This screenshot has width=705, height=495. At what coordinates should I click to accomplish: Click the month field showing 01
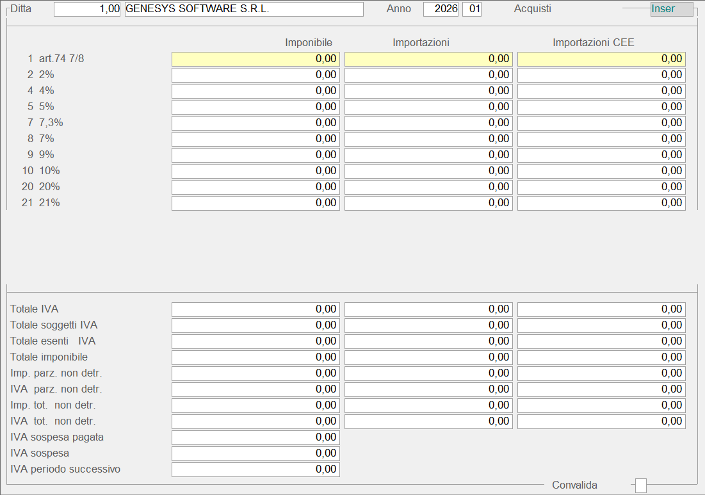[472, 9]
